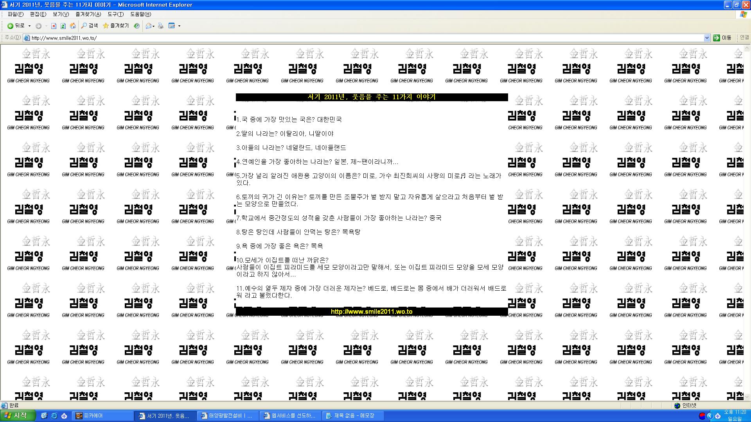Expand address bar URL dropdown arrow
751x422 pixels.
point(707,38)
